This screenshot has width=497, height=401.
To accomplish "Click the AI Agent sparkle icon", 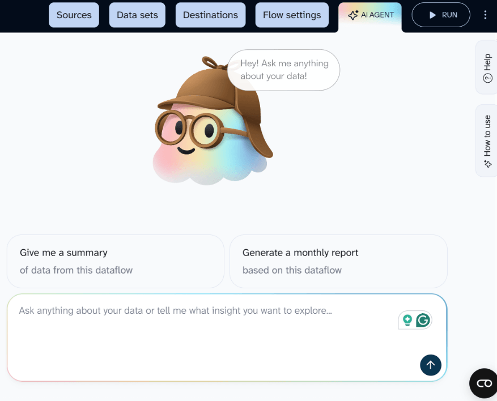I will pos(353,15).
